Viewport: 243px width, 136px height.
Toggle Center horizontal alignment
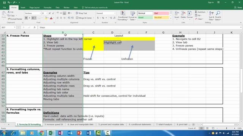coord(61,18)
